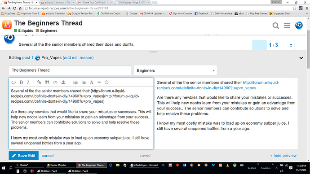Click the Save Edit button

[23, 156]
